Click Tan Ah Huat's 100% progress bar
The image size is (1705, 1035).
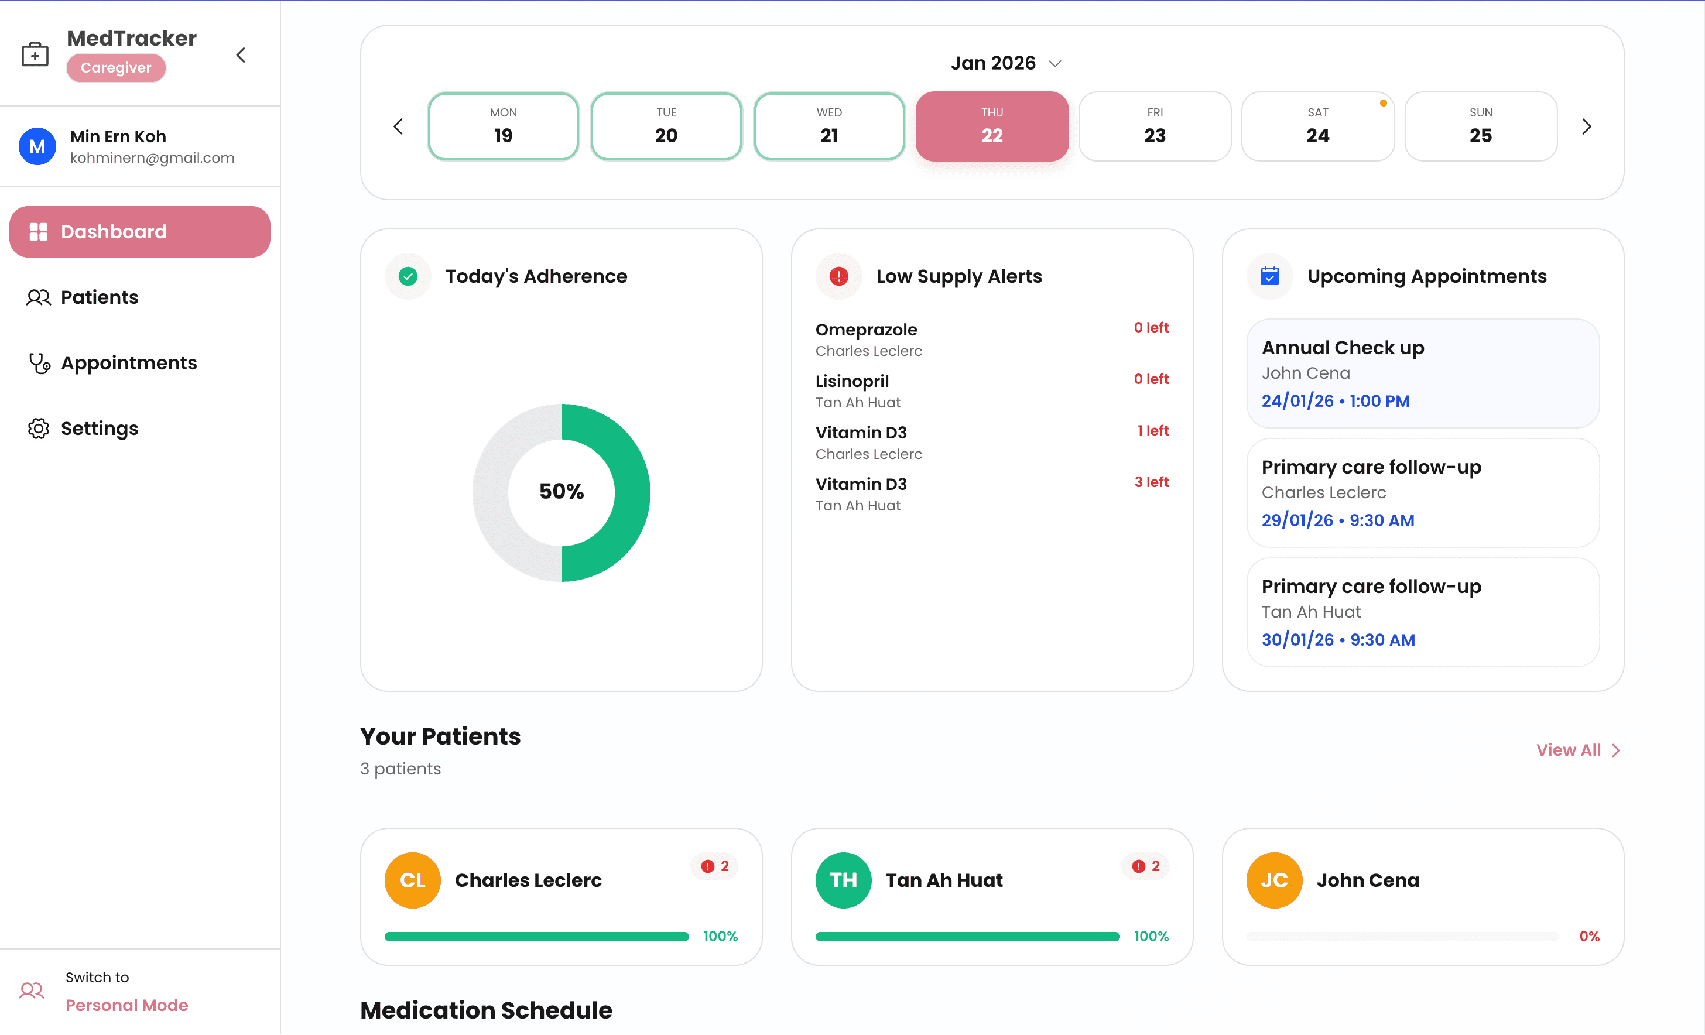pyautogui.click(x=967, y=936)
